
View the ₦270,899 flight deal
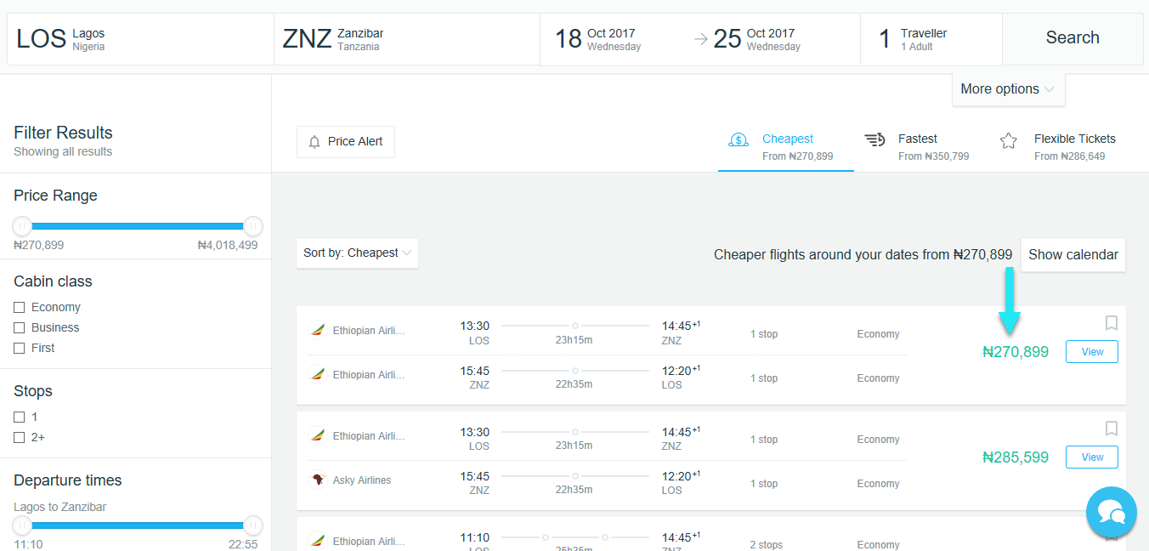[x=1092, y=352]
